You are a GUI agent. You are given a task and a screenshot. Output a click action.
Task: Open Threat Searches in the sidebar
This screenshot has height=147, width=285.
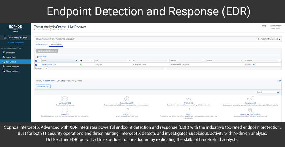point(13,66)
